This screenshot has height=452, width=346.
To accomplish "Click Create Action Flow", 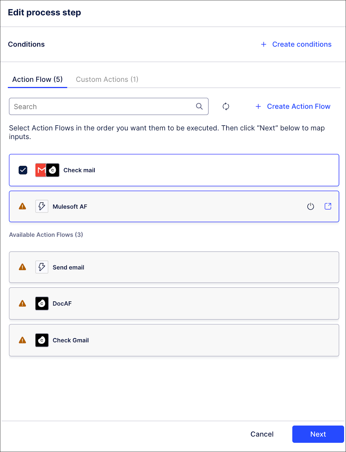I will [293, 106].
